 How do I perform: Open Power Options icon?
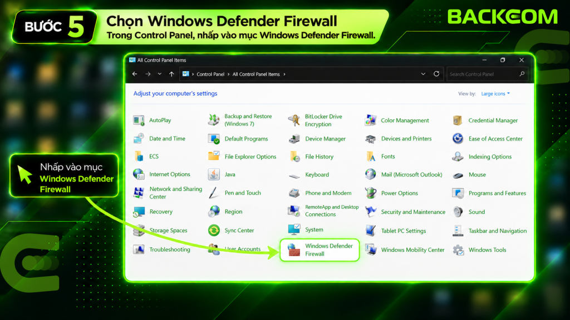click(370, 193)
